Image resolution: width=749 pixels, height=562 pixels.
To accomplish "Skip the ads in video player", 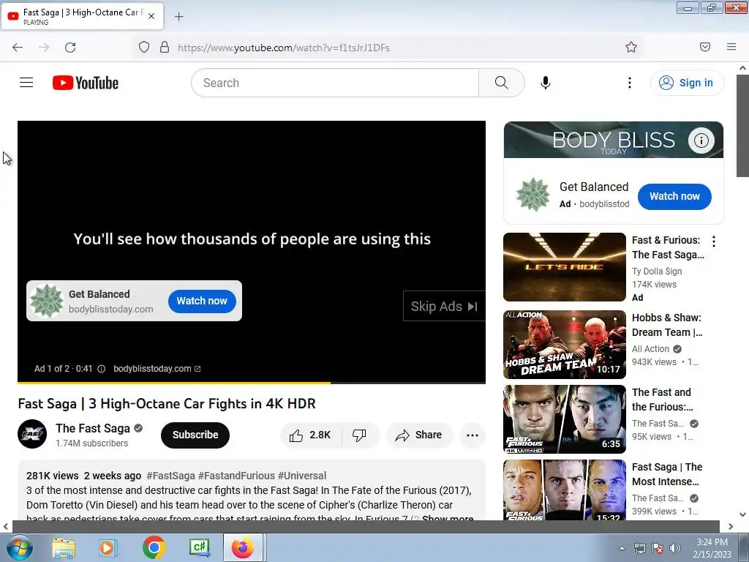I will 444,306.
